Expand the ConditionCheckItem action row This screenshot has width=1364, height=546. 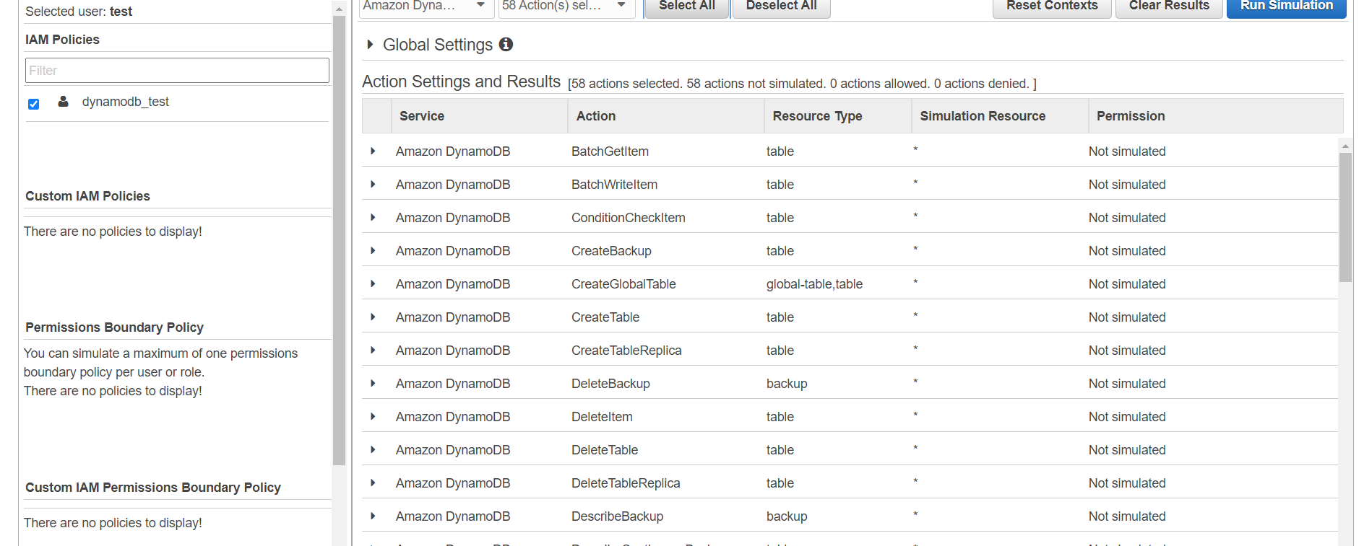click(373, 217)
